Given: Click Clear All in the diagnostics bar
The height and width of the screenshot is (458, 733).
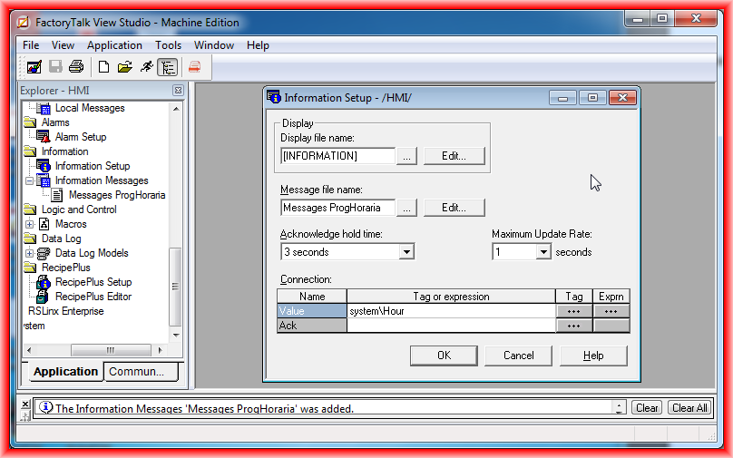Looking at the screenshot, I should point(689,408).
